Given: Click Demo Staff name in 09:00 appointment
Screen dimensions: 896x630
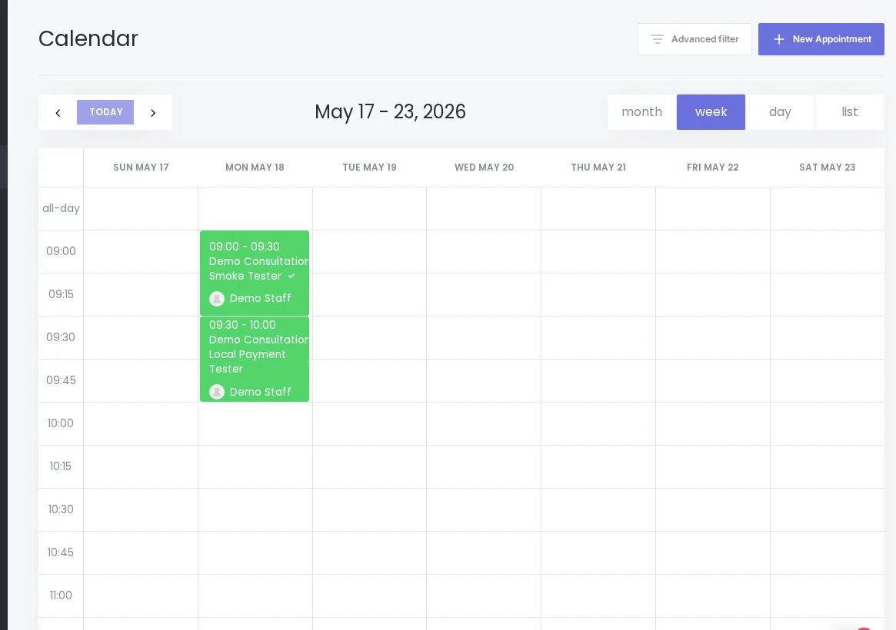Looking at the screenshot, I should pyautogui.click(x=260, y=298).
